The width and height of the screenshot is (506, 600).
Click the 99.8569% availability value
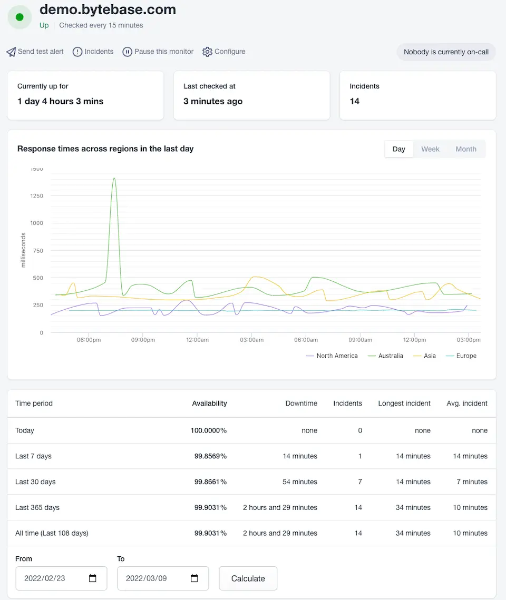[x=210, y=456]
